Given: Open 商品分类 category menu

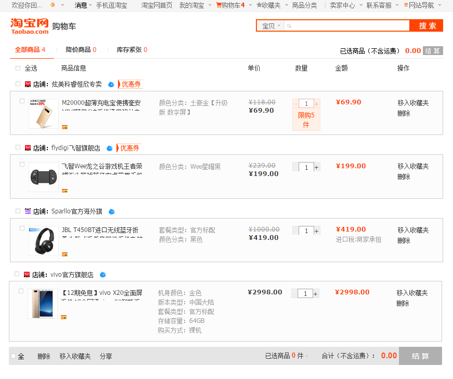Looking at the screenshot, I should click(304, 5).
